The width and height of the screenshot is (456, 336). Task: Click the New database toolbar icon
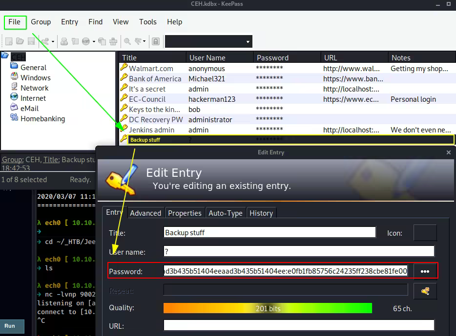pos(9,41)
